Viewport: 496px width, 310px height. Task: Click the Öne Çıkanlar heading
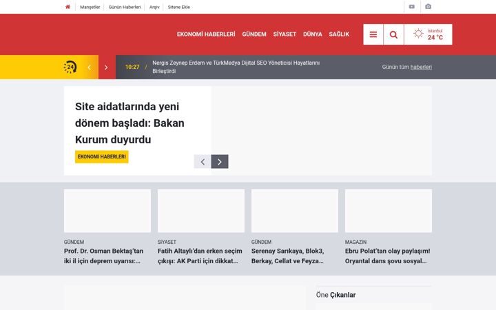[x=335, y=295]
